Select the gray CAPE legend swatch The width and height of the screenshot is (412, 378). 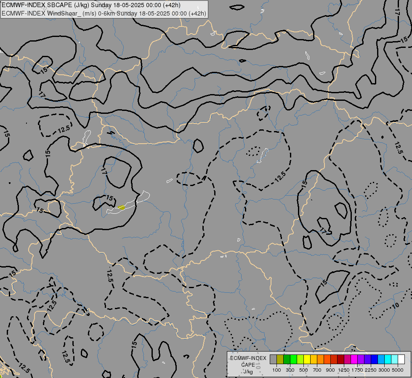[x=273, y=359]
